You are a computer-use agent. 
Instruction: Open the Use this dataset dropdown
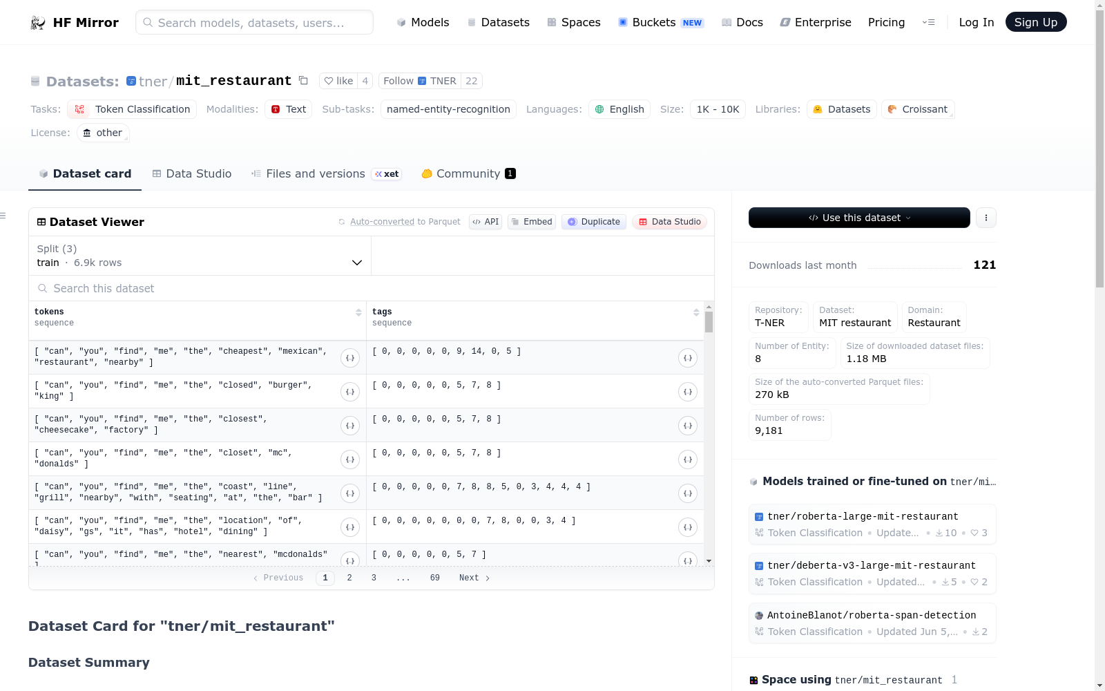point(859,218)
